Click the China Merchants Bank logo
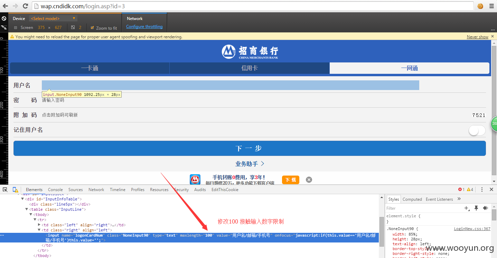The image size is (497, 258). (250, 52)
